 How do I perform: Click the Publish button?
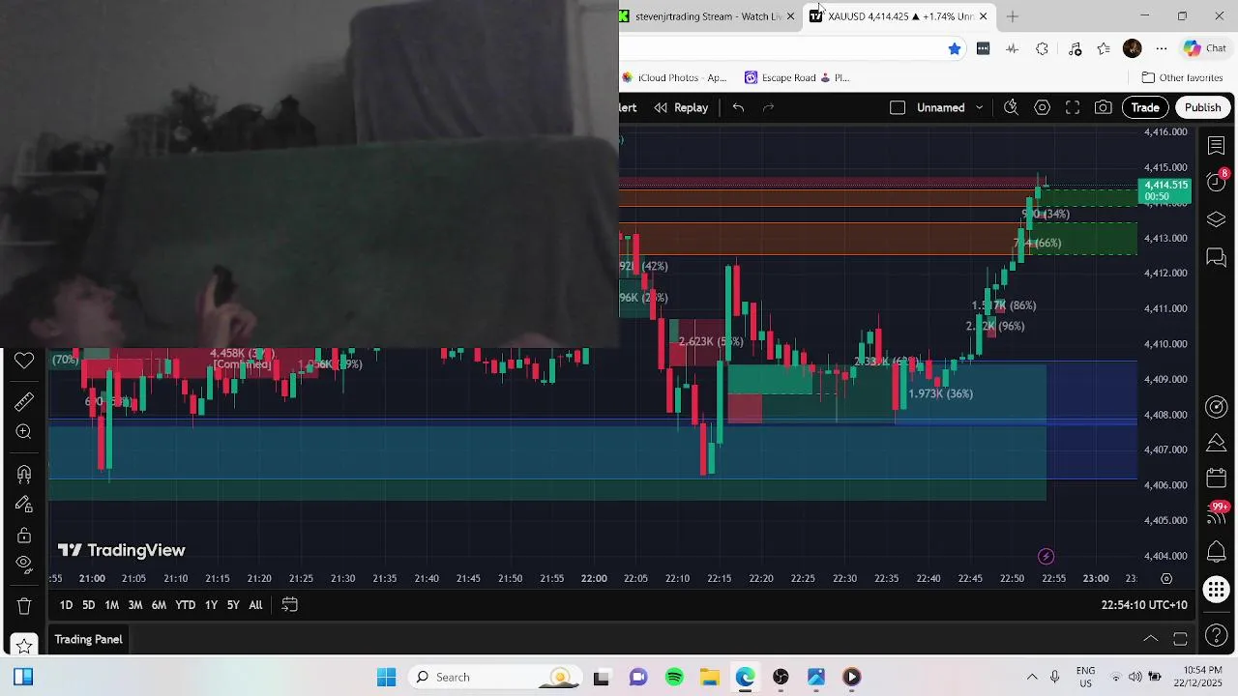(1203, 107)
